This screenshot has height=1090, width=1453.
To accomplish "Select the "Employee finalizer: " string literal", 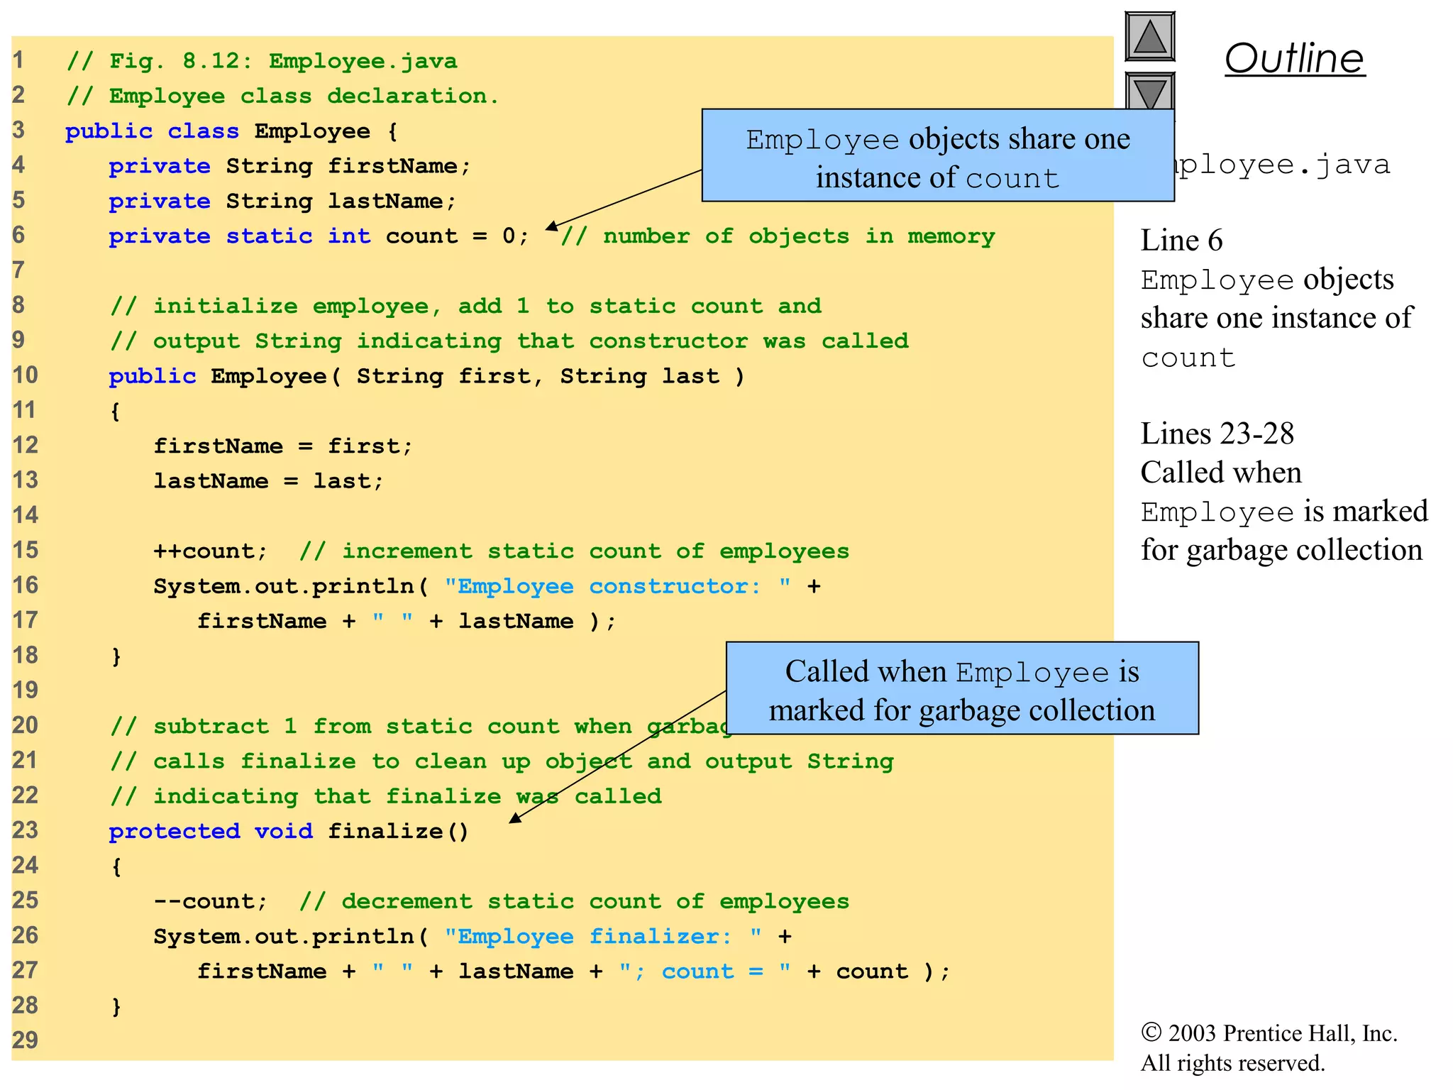I will pyautogui.click(x=603, y=937).
